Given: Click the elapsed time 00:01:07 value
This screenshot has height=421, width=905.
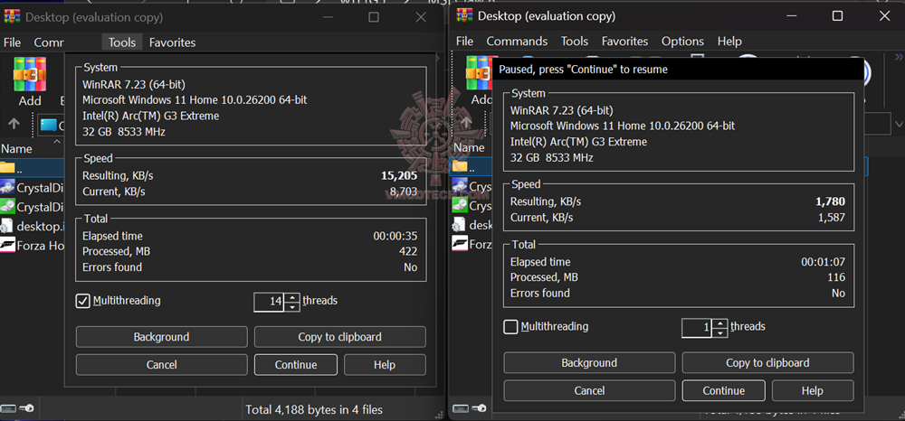Looking at the screenshot, I should point(823,262).
